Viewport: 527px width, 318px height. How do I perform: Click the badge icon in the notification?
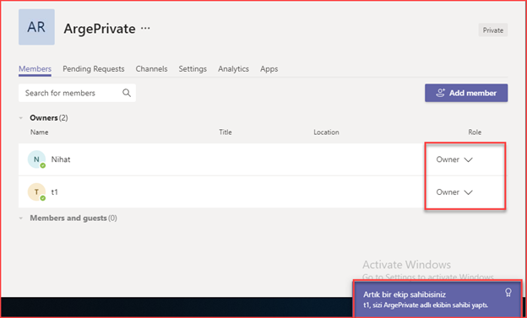pos(508,292)
